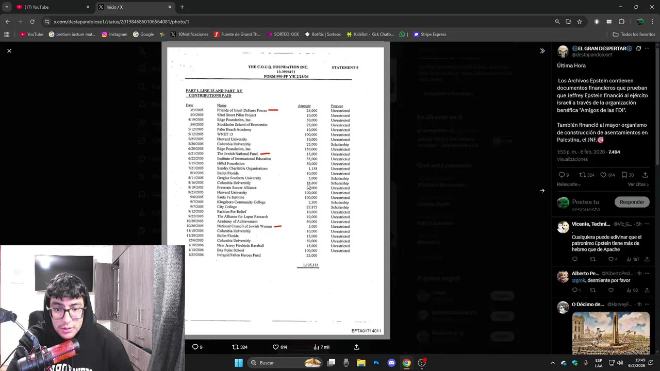Click the Responder button

click(632, 202)
